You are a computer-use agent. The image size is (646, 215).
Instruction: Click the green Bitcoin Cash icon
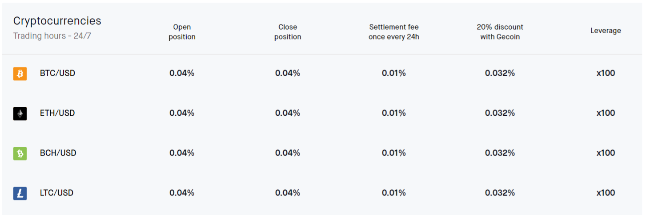point(20,153)
